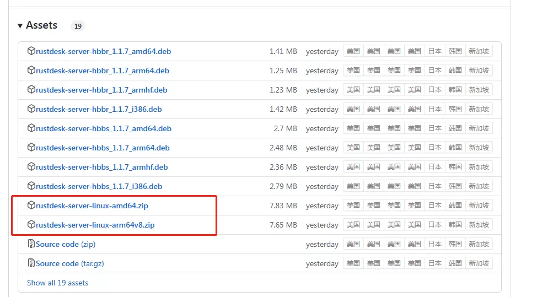This screenshot has width=537, height=297.
Task: Click 日本 mirror for hbbs_1.1.7_i386.deb
Action: click(x=435, y=186)
